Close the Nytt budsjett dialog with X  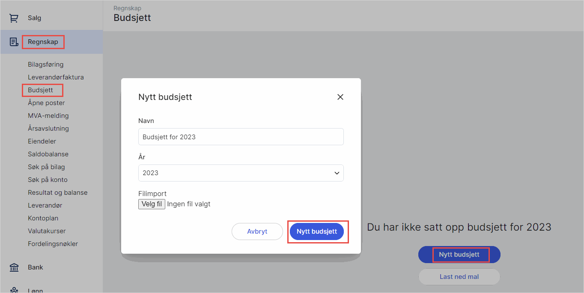340,97
